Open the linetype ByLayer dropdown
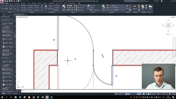The image size is (176, 99). (x=117, y=10)
